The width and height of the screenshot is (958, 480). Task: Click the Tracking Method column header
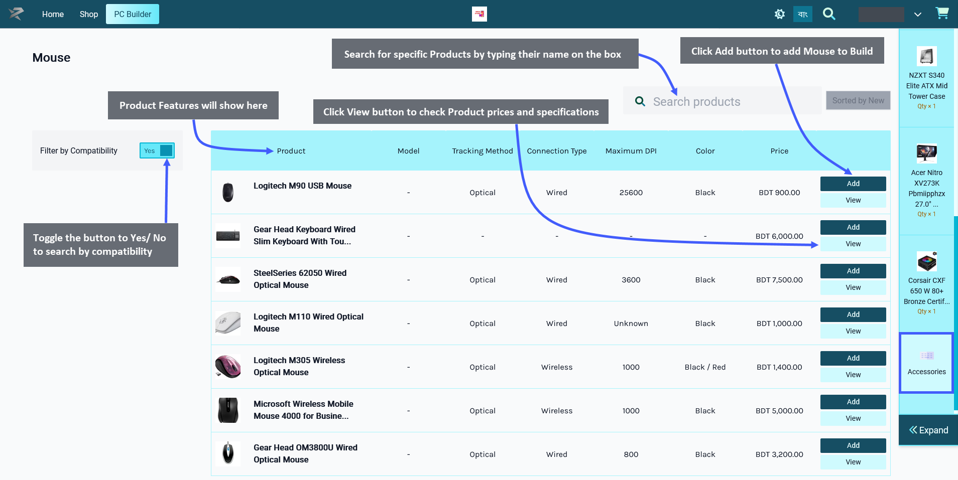tap(483, 151)
